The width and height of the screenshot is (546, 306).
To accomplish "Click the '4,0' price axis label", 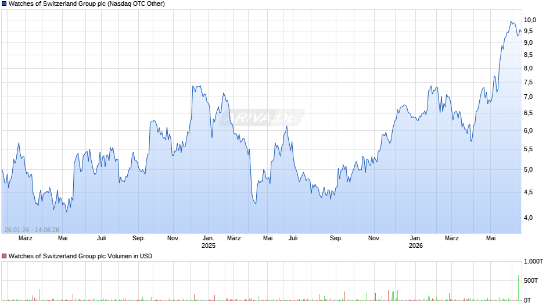I will [528, 218].
